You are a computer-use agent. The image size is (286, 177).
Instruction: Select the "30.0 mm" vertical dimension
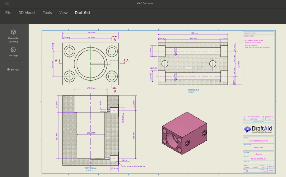[57, 105]
